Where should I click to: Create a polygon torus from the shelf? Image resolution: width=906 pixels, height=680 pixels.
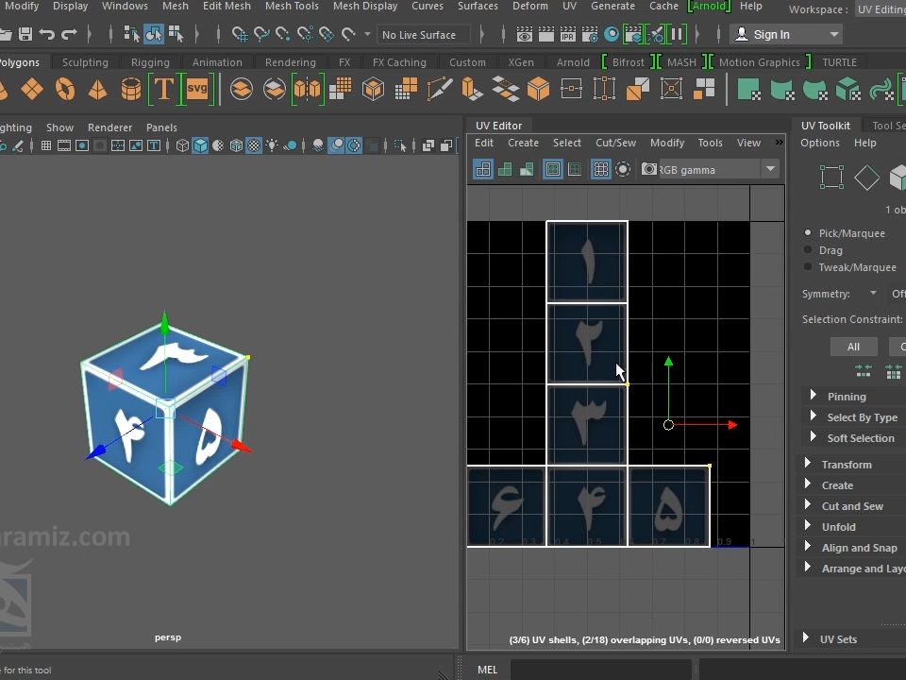coord(65,89)
